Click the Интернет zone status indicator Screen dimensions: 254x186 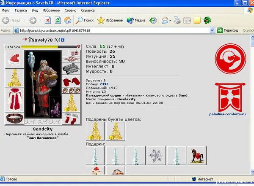tap(202, 179)
